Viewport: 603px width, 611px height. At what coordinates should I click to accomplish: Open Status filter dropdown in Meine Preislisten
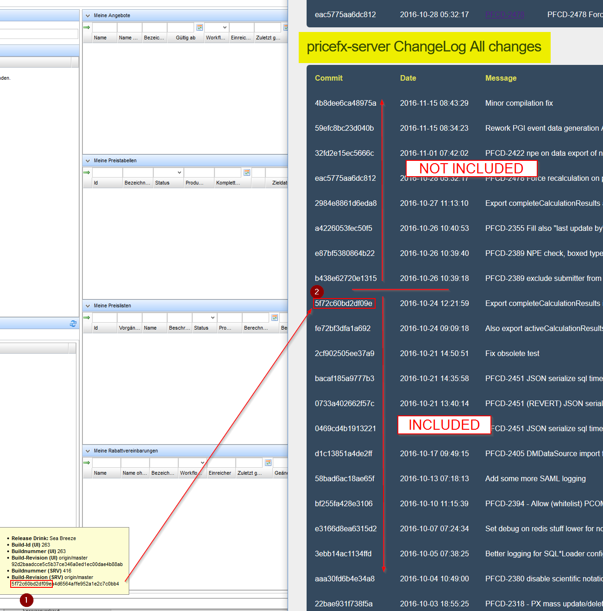pyautogui.click(x=213, y=318)
